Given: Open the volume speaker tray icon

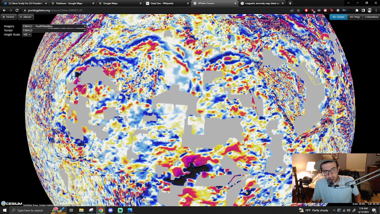Looking at the screenshot, I should [x=349, y=210].
